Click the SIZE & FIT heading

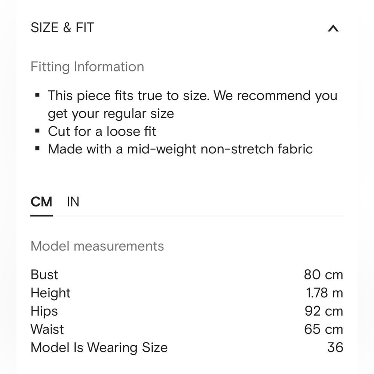62,28
